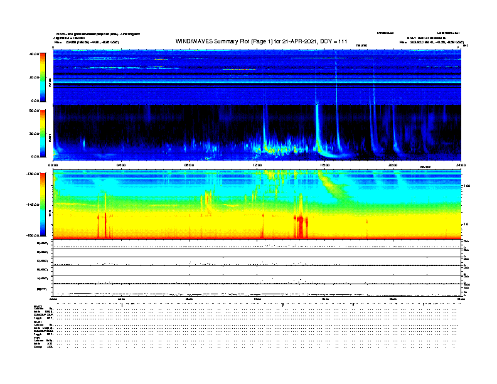Click the -130.00 tick on the TNR scale
Screen dimensions: 497x384
[33, 174]
